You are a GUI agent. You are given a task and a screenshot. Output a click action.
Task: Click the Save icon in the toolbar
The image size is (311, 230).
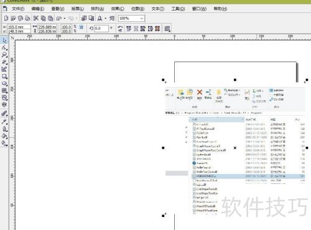(21, 18)
